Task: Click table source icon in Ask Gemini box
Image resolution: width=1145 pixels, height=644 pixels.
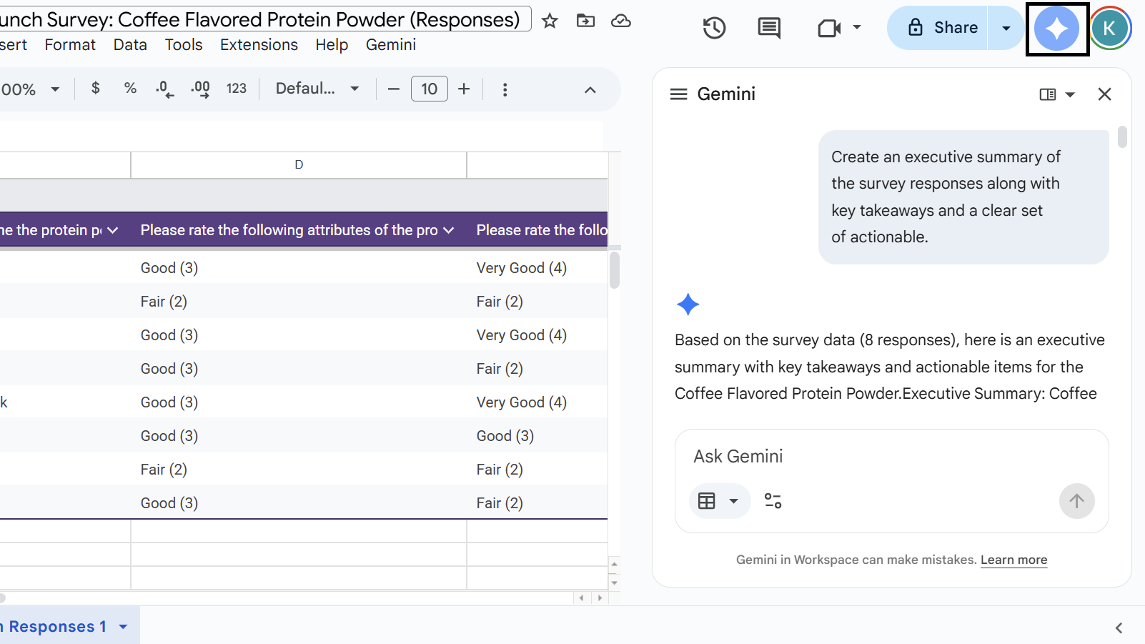Action: pos(707,501)
